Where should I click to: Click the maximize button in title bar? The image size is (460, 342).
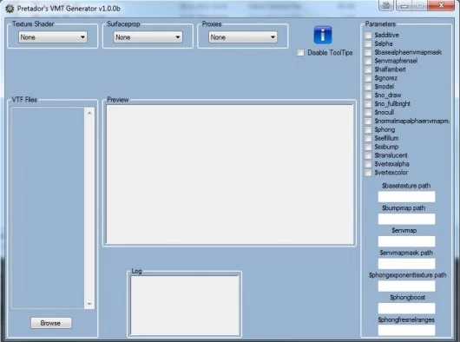click(x=420, y=5)
